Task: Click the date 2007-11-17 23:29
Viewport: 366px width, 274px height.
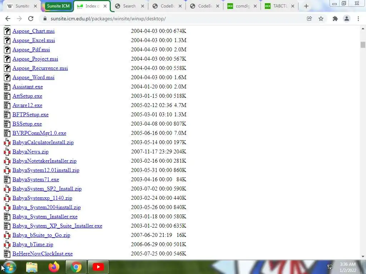Action: coord(152,152)
